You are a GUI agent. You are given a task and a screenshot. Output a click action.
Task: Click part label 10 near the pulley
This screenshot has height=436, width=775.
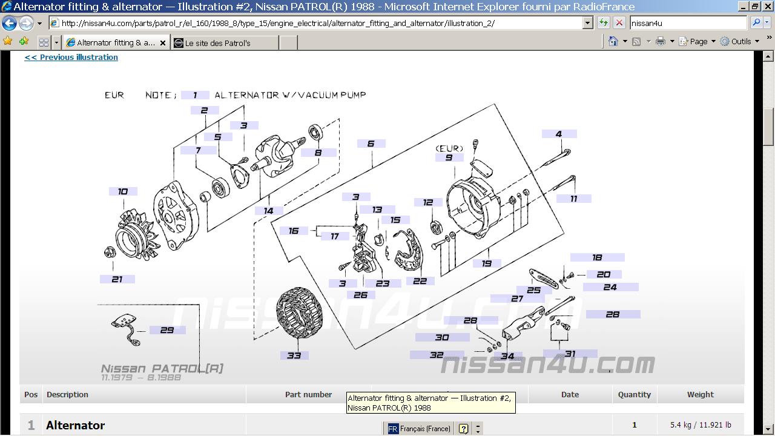[x=123, y=191]
